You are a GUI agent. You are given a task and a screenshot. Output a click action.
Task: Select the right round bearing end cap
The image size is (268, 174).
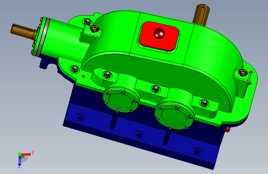tap(174, 115)
